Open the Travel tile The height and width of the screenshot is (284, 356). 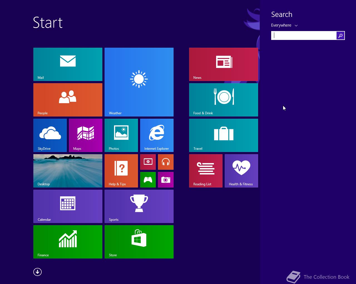click(x=224, y=135)
